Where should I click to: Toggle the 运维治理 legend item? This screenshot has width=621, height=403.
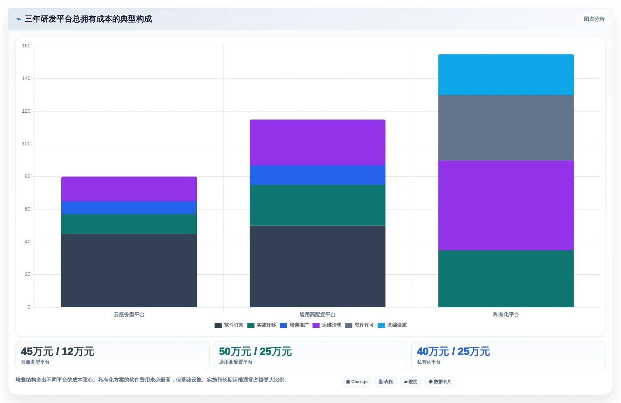pyautogui.click(x=327, y=325)
